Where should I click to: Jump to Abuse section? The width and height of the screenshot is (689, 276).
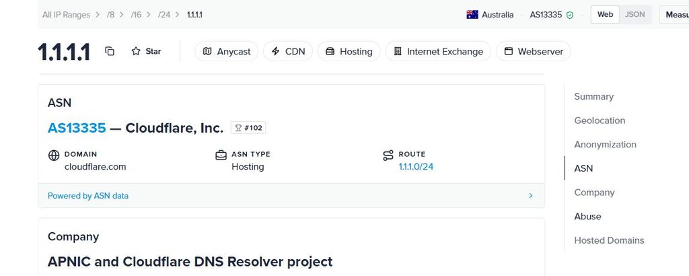[587, 216]
